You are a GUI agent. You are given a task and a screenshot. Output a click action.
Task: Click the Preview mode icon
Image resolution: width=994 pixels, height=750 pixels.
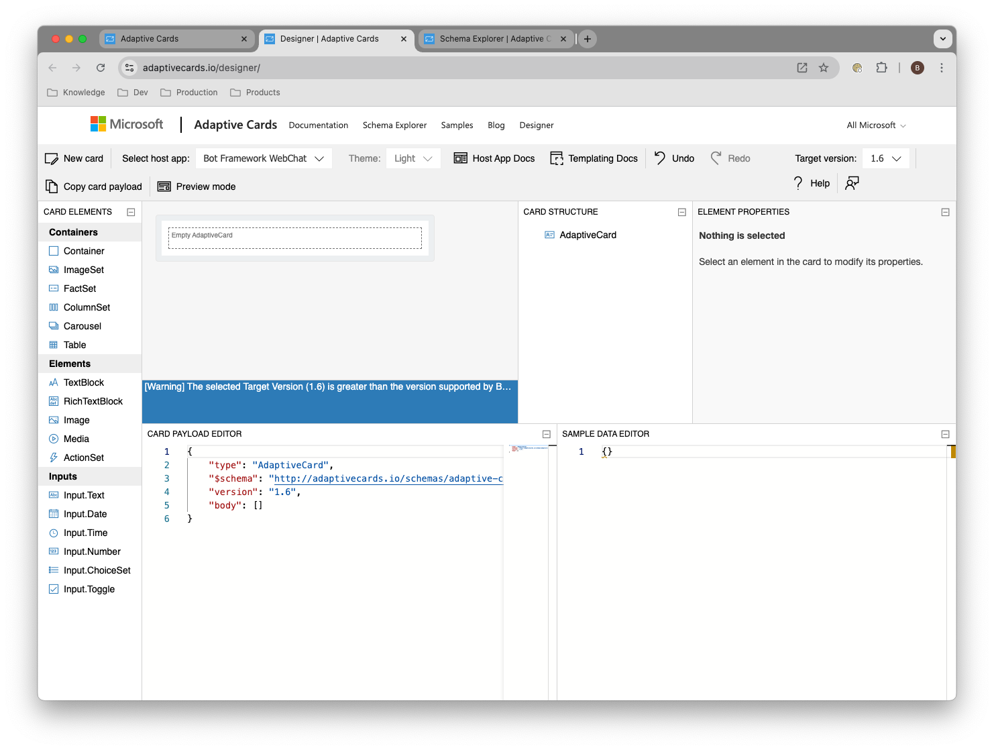tap(164, 186)
